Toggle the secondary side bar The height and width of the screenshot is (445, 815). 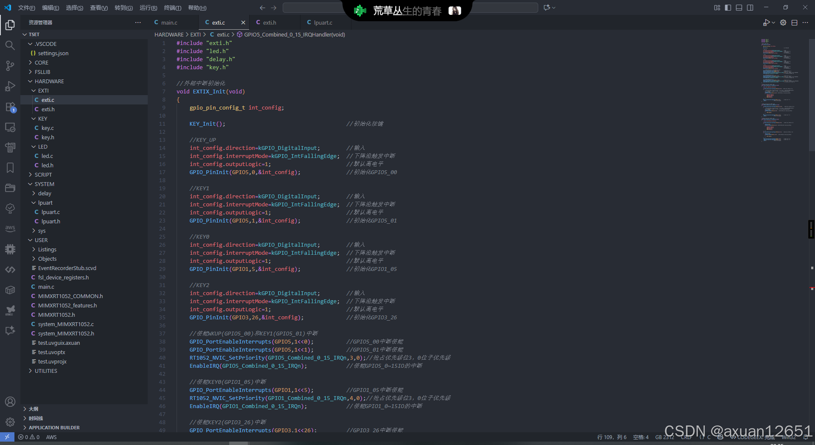(x=750, y=8)
